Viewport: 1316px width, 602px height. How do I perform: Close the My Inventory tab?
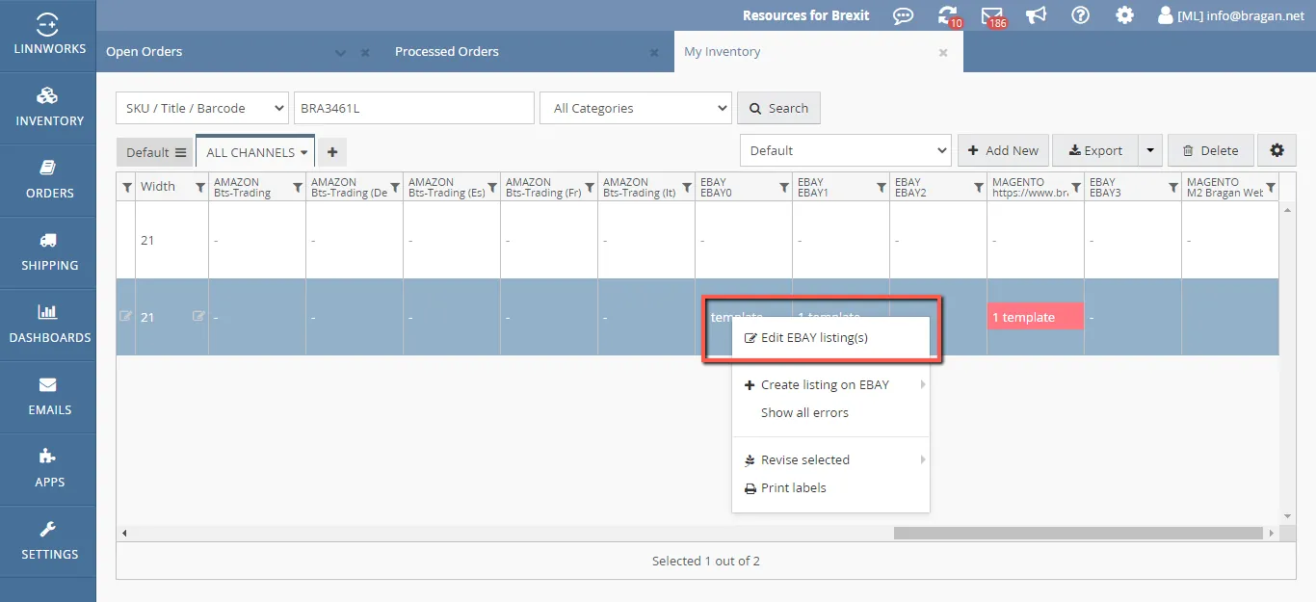(x=943, y=53)
